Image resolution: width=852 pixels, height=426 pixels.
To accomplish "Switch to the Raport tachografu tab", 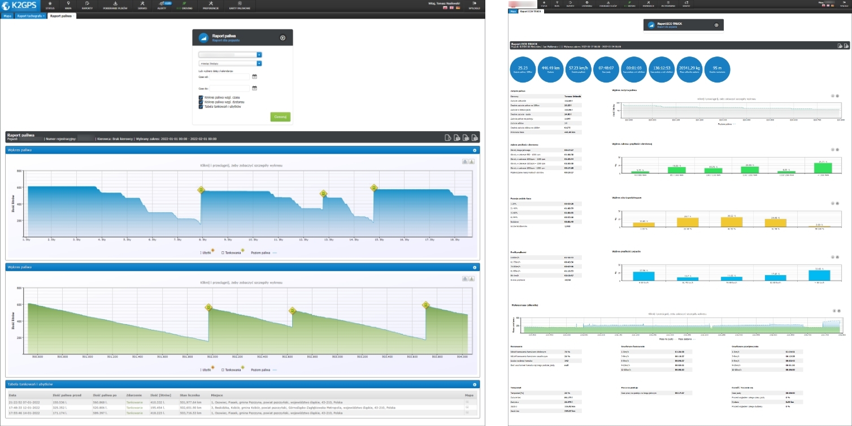I will 31,16.
